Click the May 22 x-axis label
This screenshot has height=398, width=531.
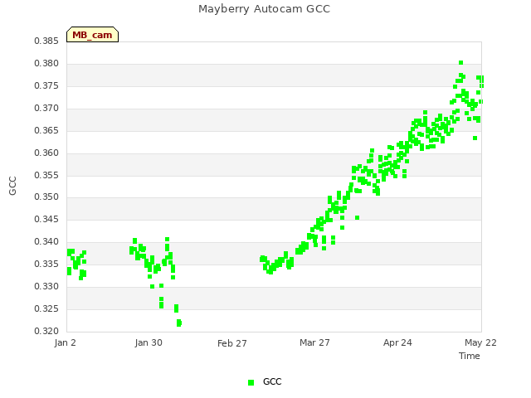480,342
